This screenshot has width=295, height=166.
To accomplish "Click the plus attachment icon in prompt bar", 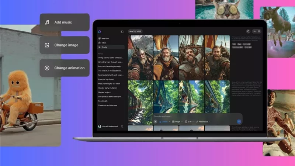I will tap(155, 122).
